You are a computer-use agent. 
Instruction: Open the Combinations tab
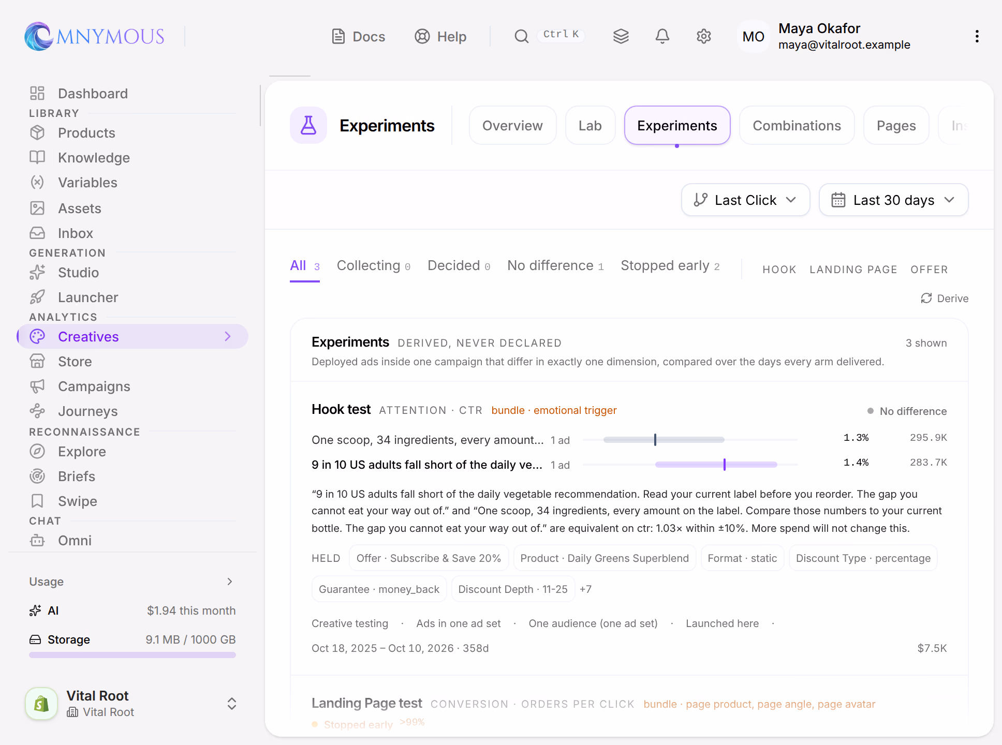pos(797,126)
